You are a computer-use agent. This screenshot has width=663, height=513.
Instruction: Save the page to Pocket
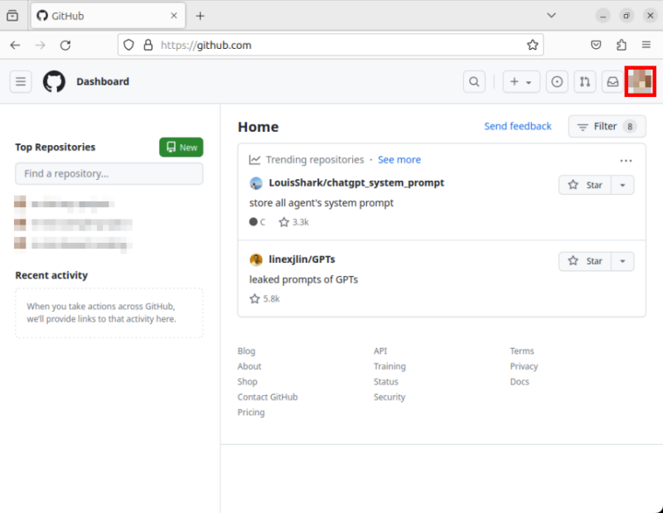pyautogui.click(x=596, y=44)
